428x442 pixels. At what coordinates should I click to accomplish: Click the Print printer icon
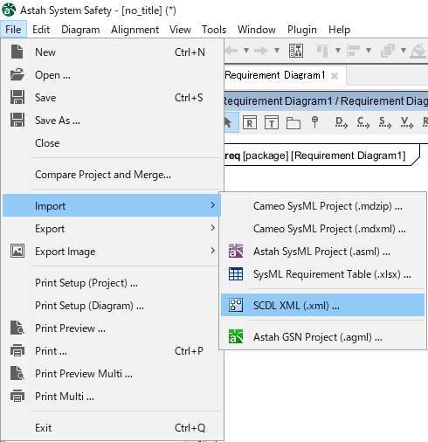(17, 350)
